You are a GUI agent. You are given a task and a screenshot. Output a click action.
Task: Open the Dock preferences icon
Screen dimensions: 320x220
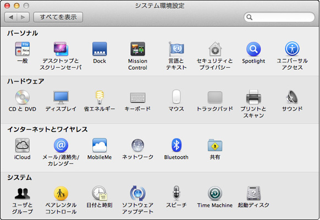point(100,49)
